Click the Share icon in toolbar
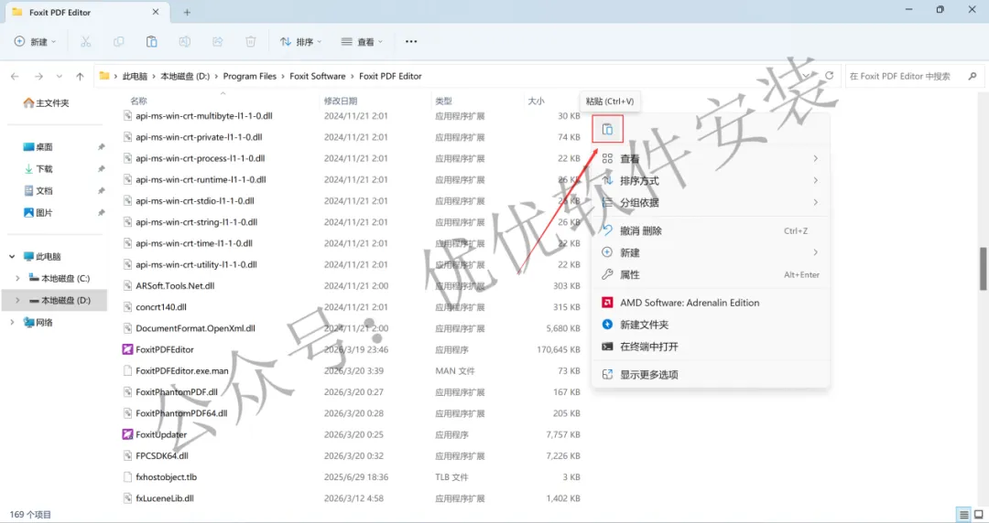The width and height of the screenshot is (989, 523). pos(218,41)
